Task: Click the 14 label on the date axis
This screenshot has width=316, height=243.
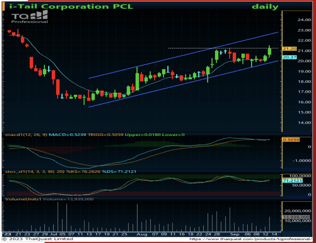Action: point(274,234)
